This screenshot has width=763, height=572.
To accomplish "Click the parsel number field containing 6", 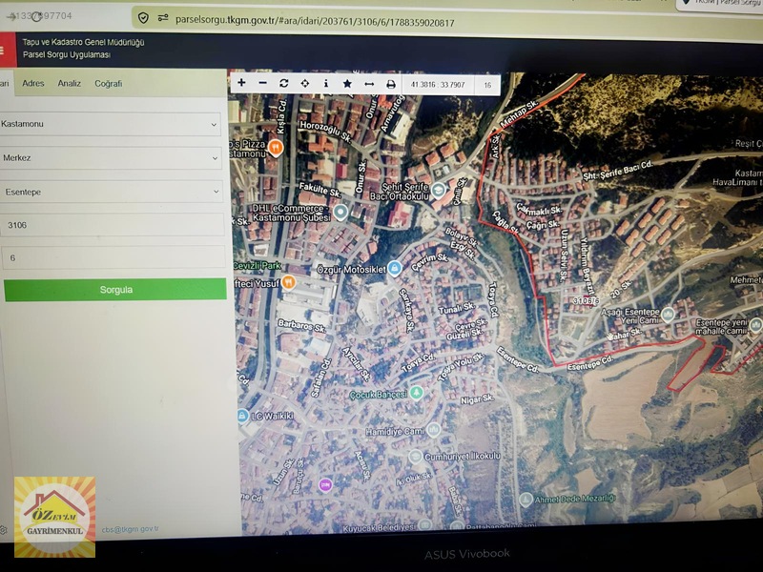I will click(113, 257).
